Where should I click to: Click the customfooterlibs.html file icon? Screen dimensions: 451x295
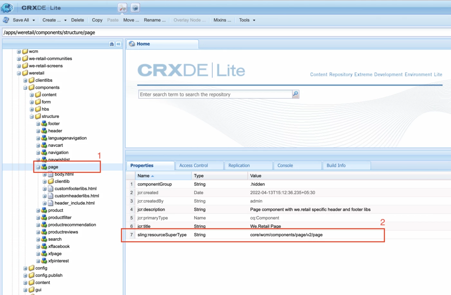pos(51,189)
